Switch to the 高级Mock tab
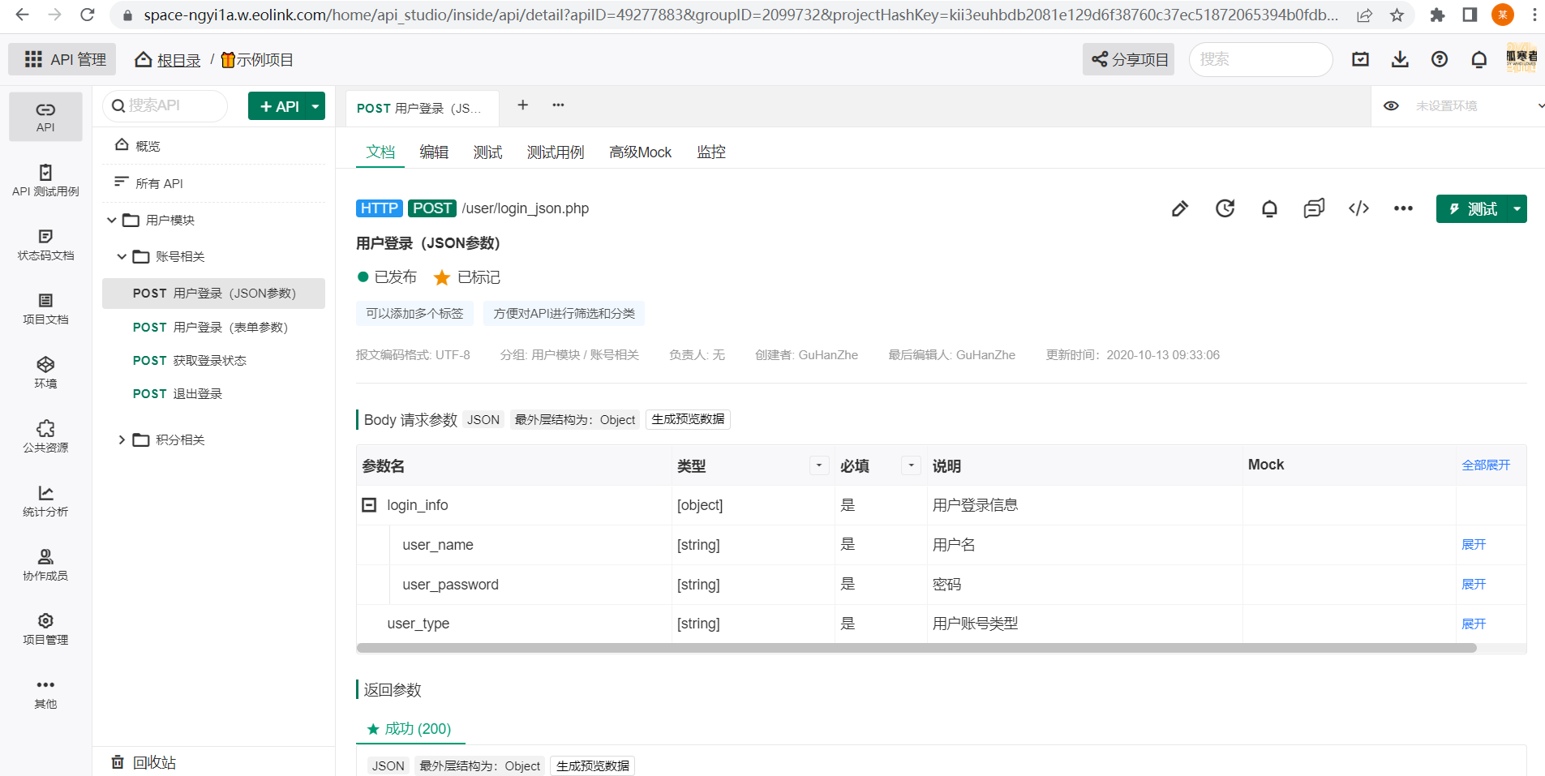1545x776 pixels. pyautogui.click(x=640, y=152)
